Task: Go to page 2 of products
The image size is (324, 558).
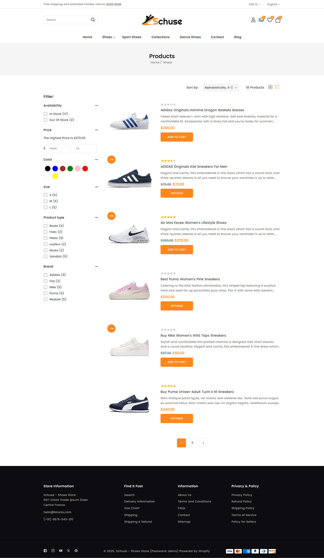Action: pyautogui.click(x=192, y=443)
